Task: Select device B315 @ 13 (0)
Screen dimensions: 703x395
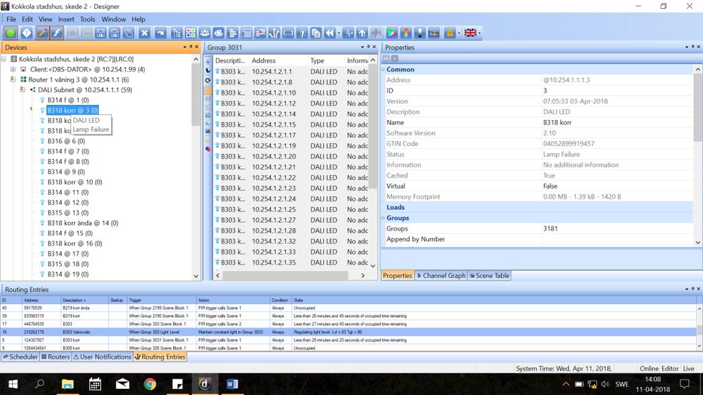Action: [68, 213]
